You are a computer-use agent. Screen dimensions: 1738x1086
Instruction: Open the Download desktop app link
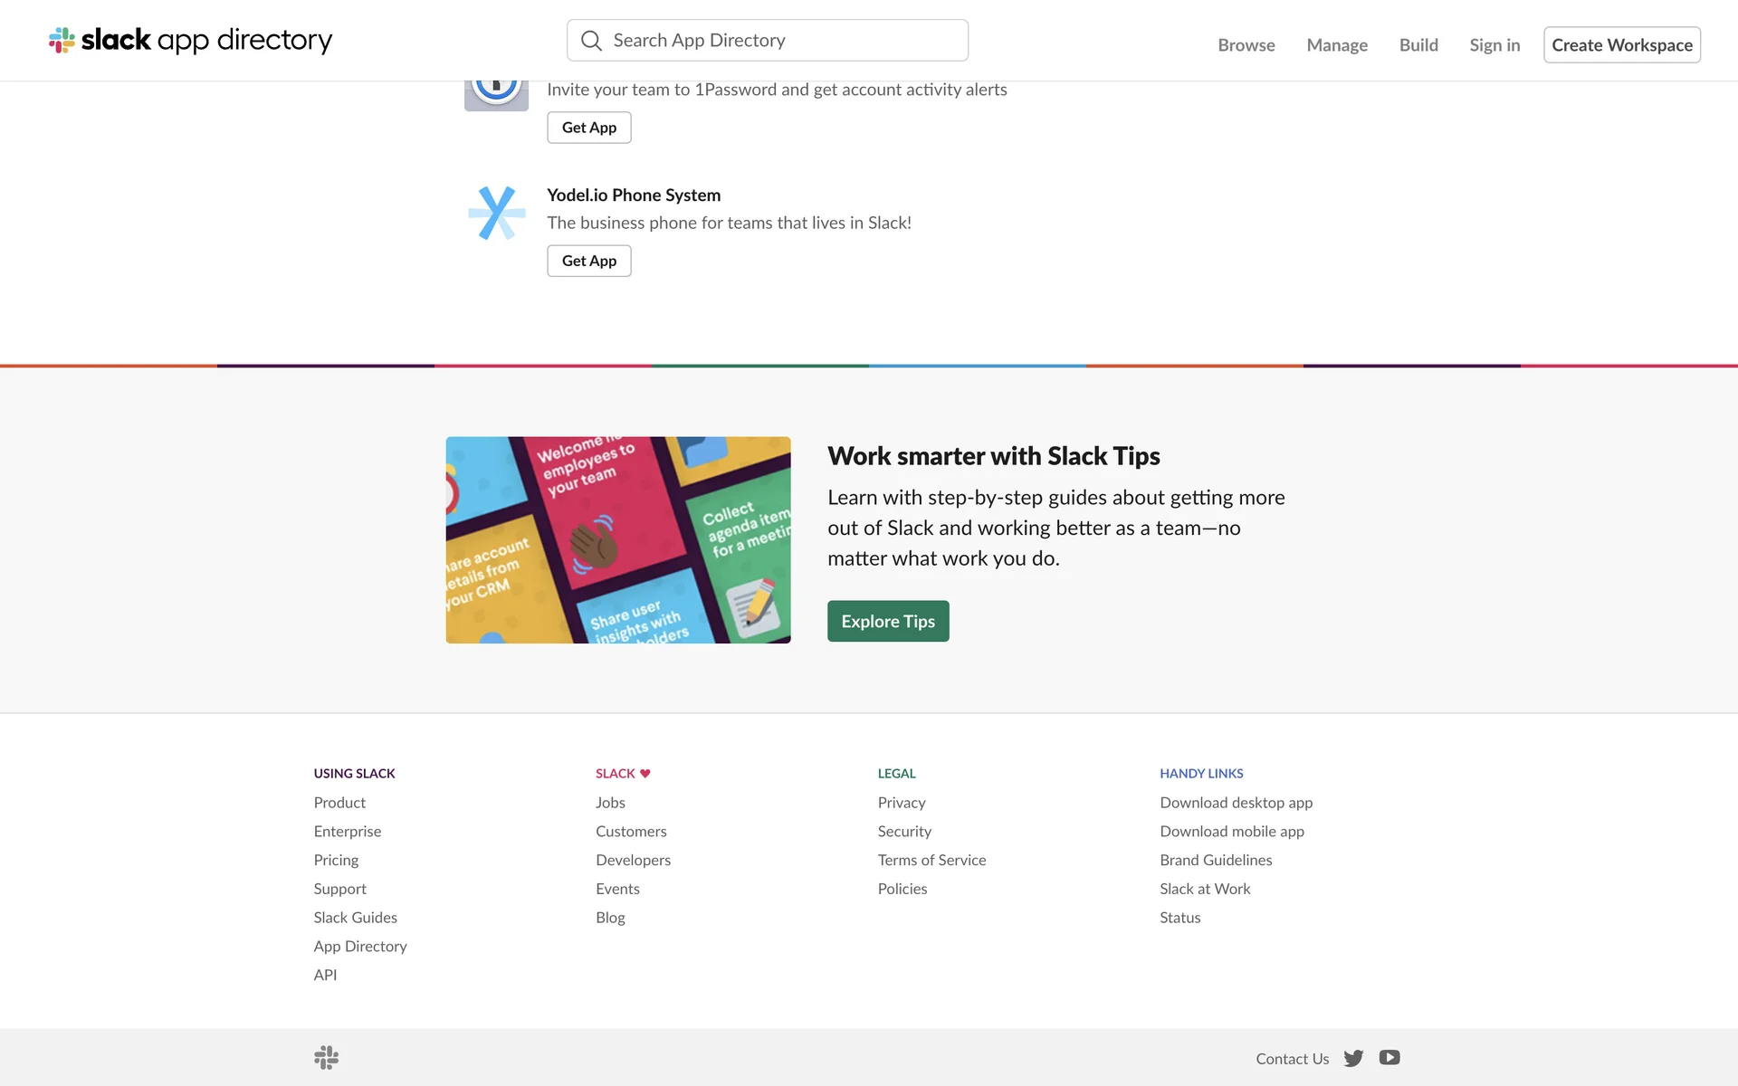coord(1236,803)
